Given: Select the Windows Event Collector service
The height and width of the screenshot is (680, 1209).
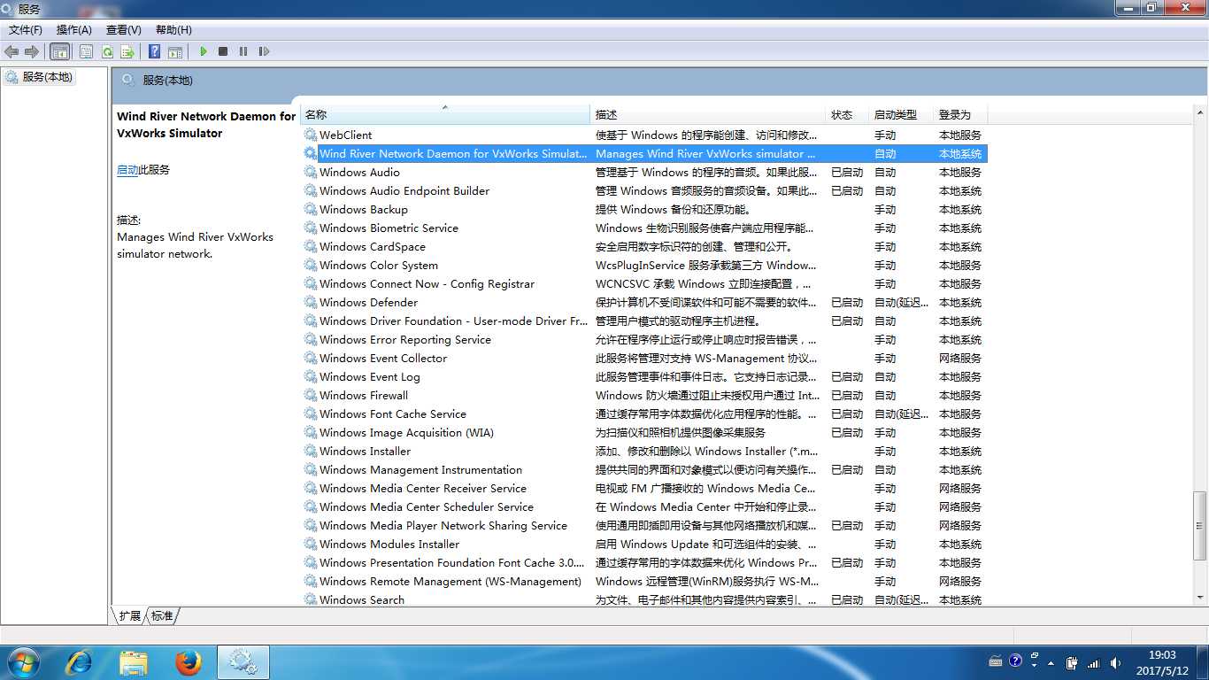Looking at the screenshot, I should tap(643, 359).
